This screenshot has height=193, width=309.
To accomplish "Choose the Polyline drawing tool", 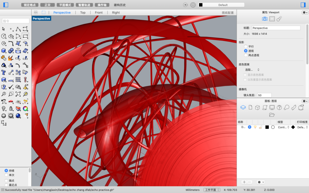I will click(x=18, y=29).
